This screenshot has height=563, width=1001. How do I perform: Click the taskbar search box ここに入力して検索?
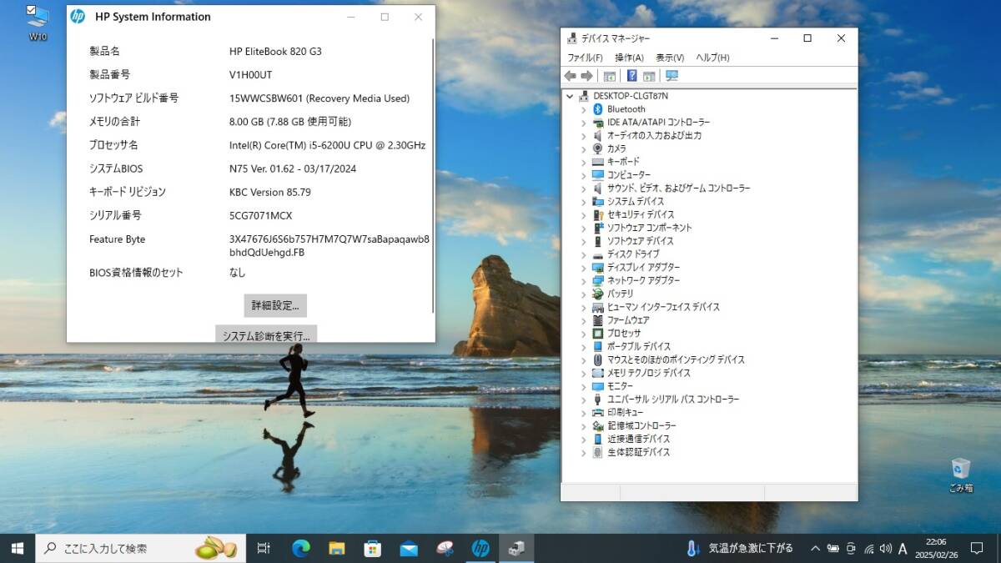[x=141, y=548]
